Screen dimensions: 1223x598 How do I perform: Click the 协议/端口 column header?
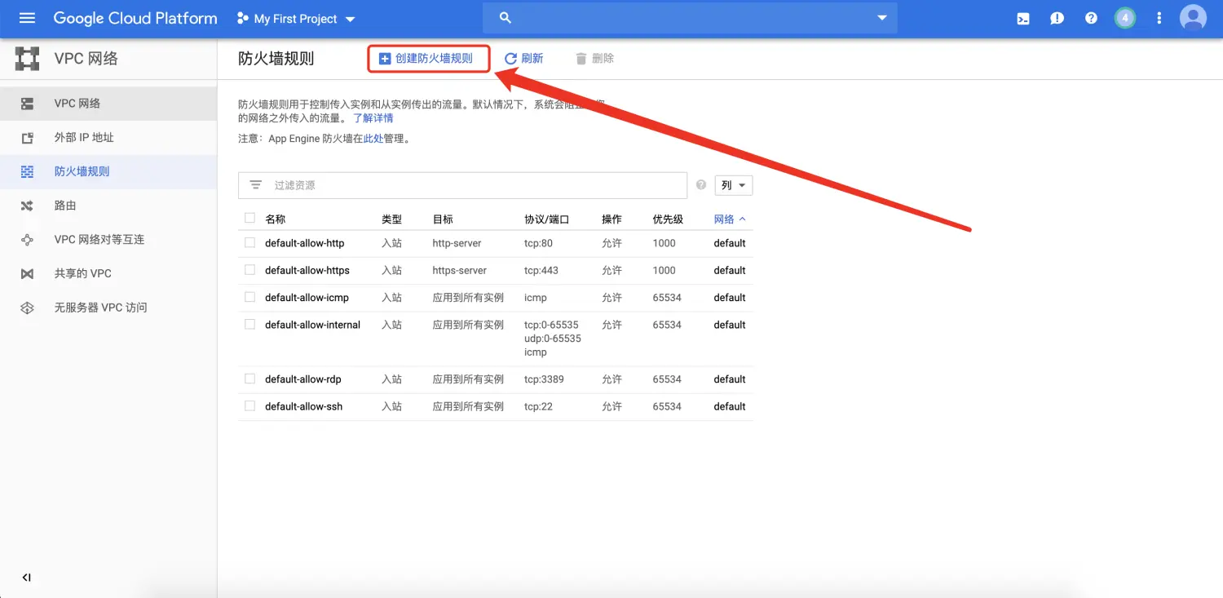coord(546,219)
